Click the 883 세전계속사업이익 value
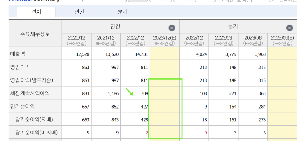This screenshot has width=300, height=141. pos(85,93)
